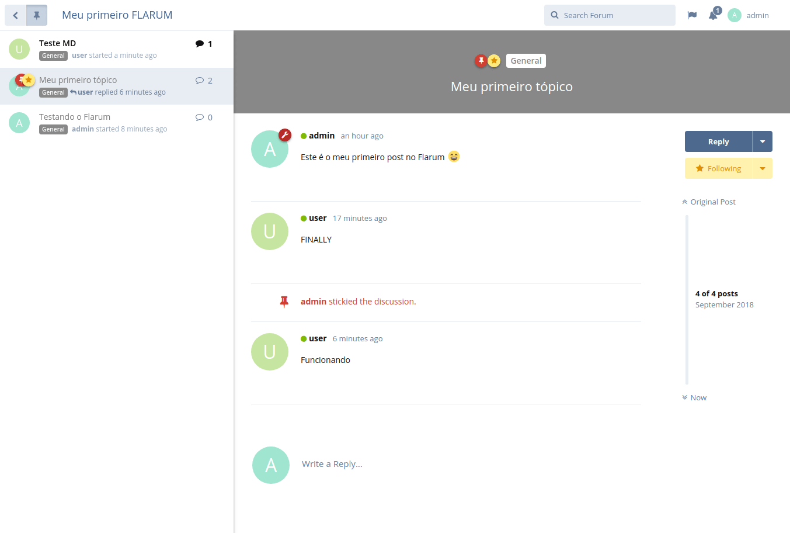Screen dimensions: 790x533
Task: Click the post scrubber handle '4 of 4 posts'
Action: point(716,293)
